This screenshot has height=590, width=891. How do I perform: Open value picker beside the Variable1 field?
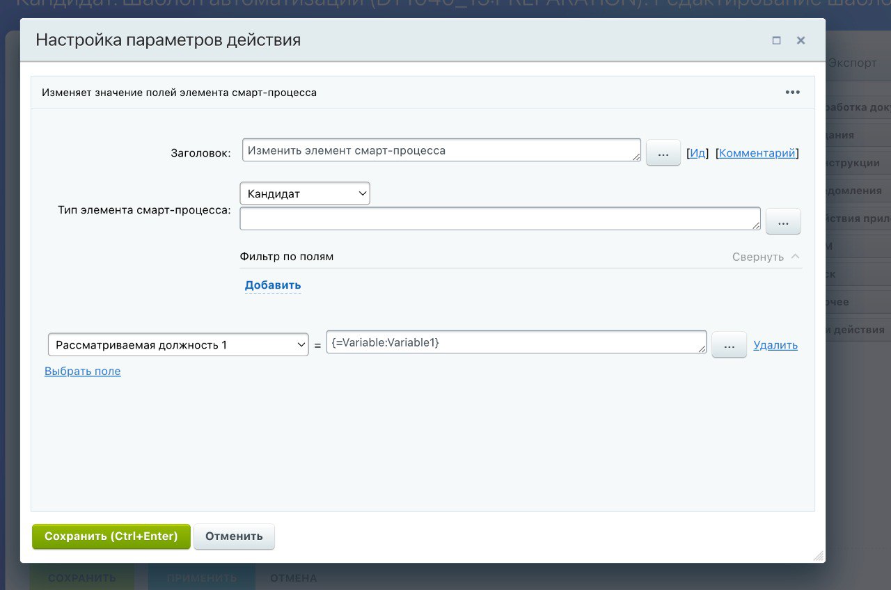point(729,345)
